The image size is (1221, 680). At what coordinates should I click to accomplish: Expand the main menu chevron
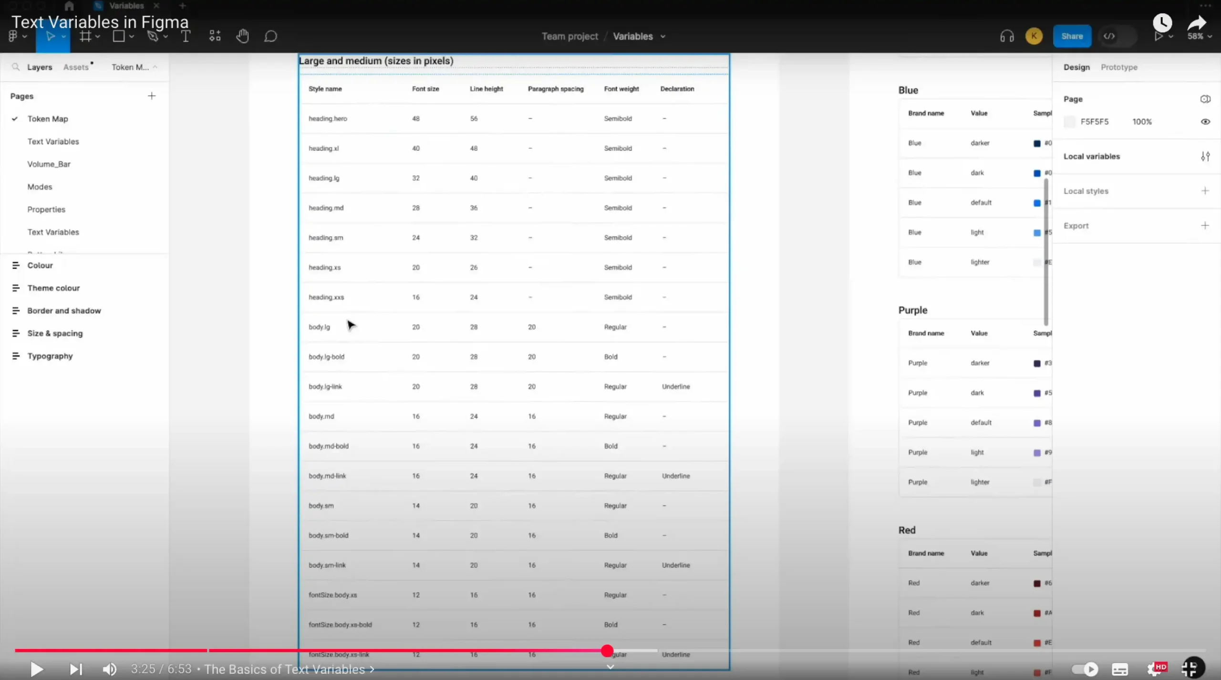pyautogui.click(x=25, y=37)
